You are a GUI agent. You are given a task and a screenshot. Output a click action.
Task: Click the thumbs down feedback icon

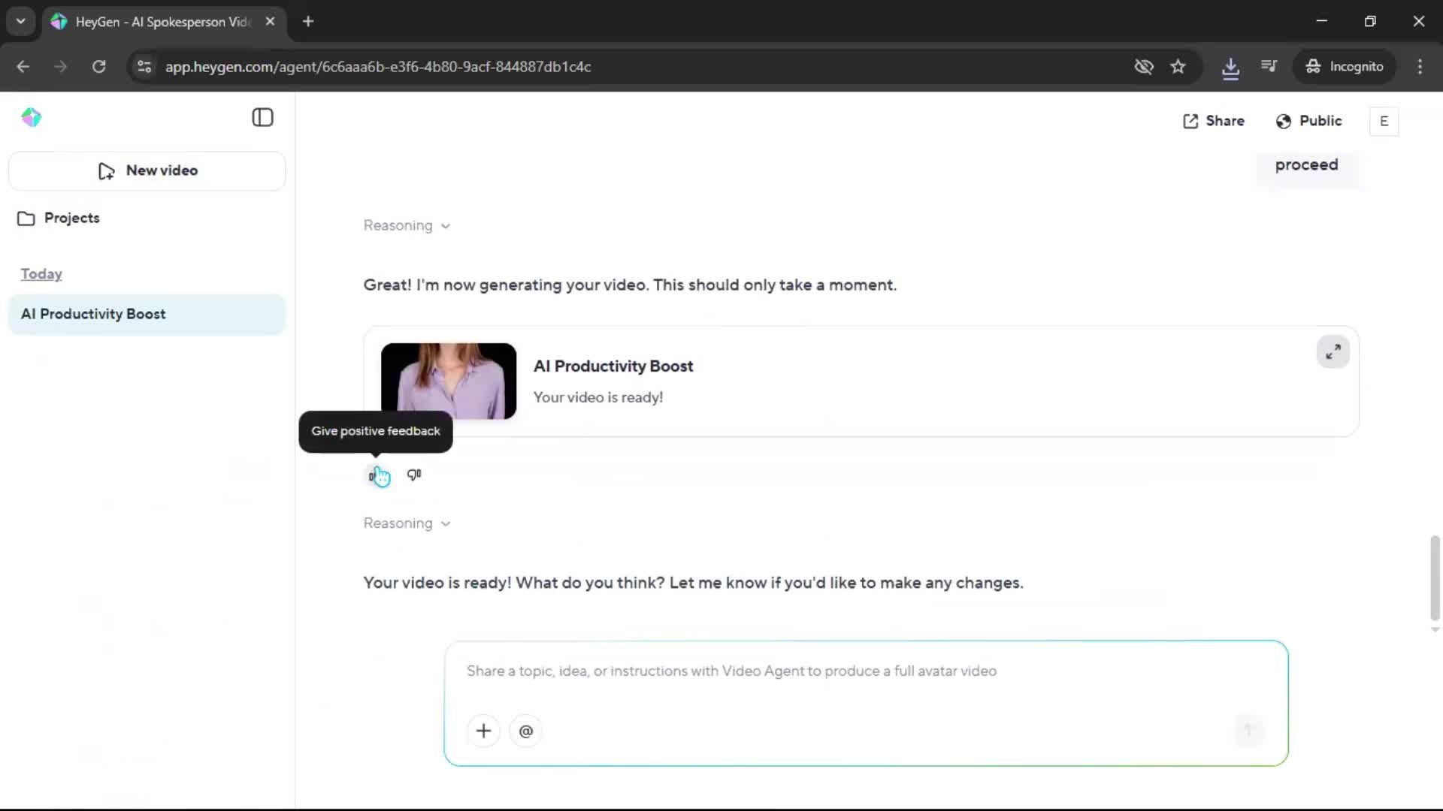(x=414, y=475)
